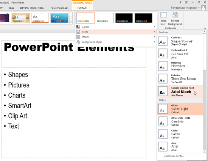Open Parveen Kaur-Nagnoori account menu
The image size is (208, 161).
tap(185, 8)
